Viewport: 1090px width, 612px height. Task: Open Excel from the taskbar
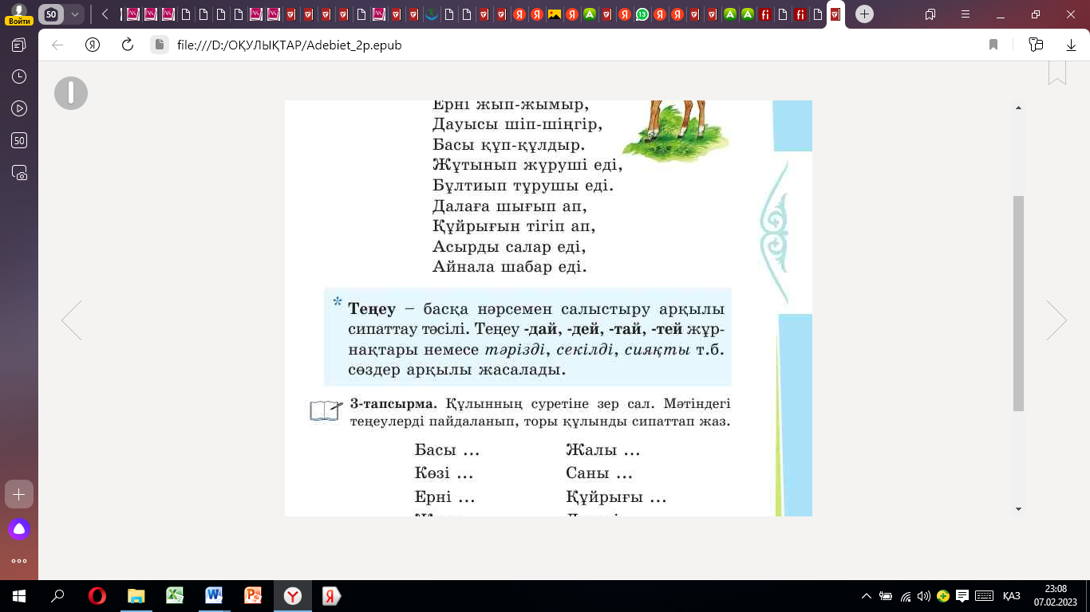pyautogui.click(x=175, y=596)
